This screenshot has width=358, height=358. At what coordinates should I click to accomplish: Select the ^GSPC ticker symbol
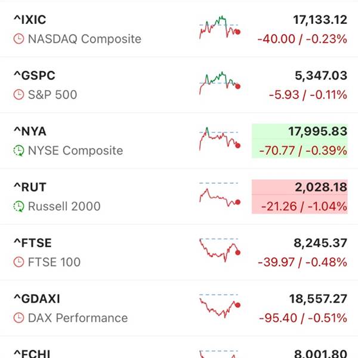pyautogui.click(x=35, y=76)
